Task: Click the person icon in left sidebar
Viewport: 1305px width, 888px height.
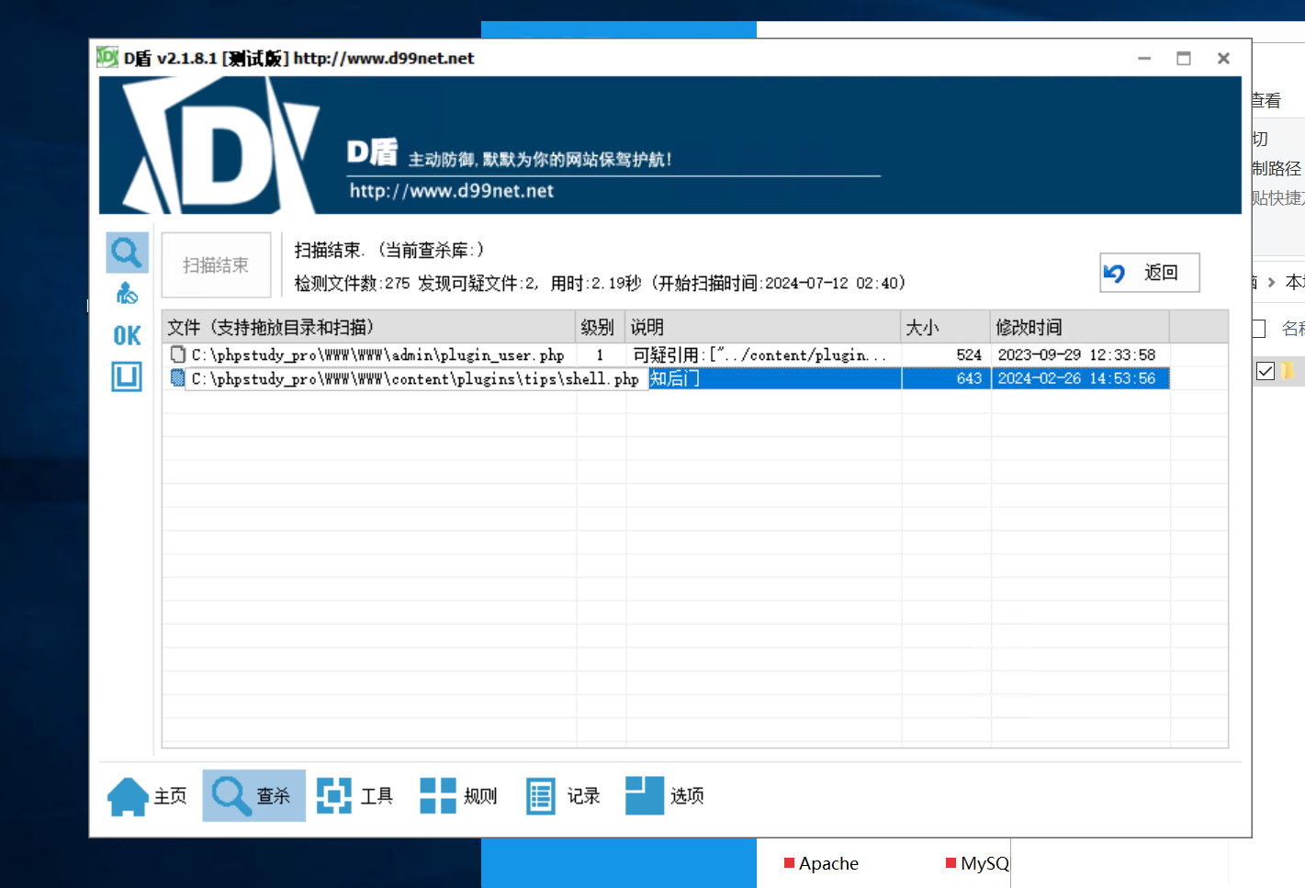Action: [127, 294]
